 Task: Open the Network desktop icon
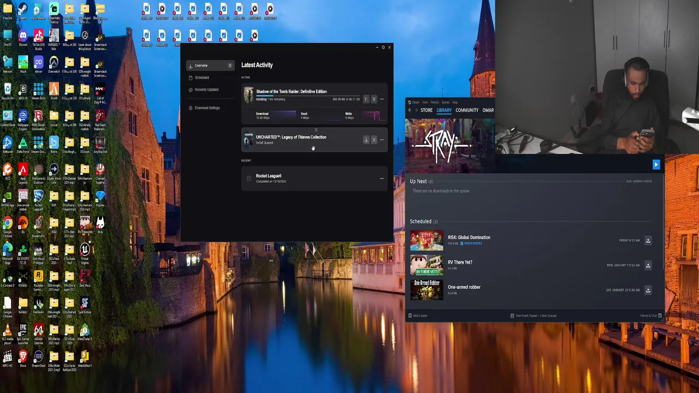[8, 65]
